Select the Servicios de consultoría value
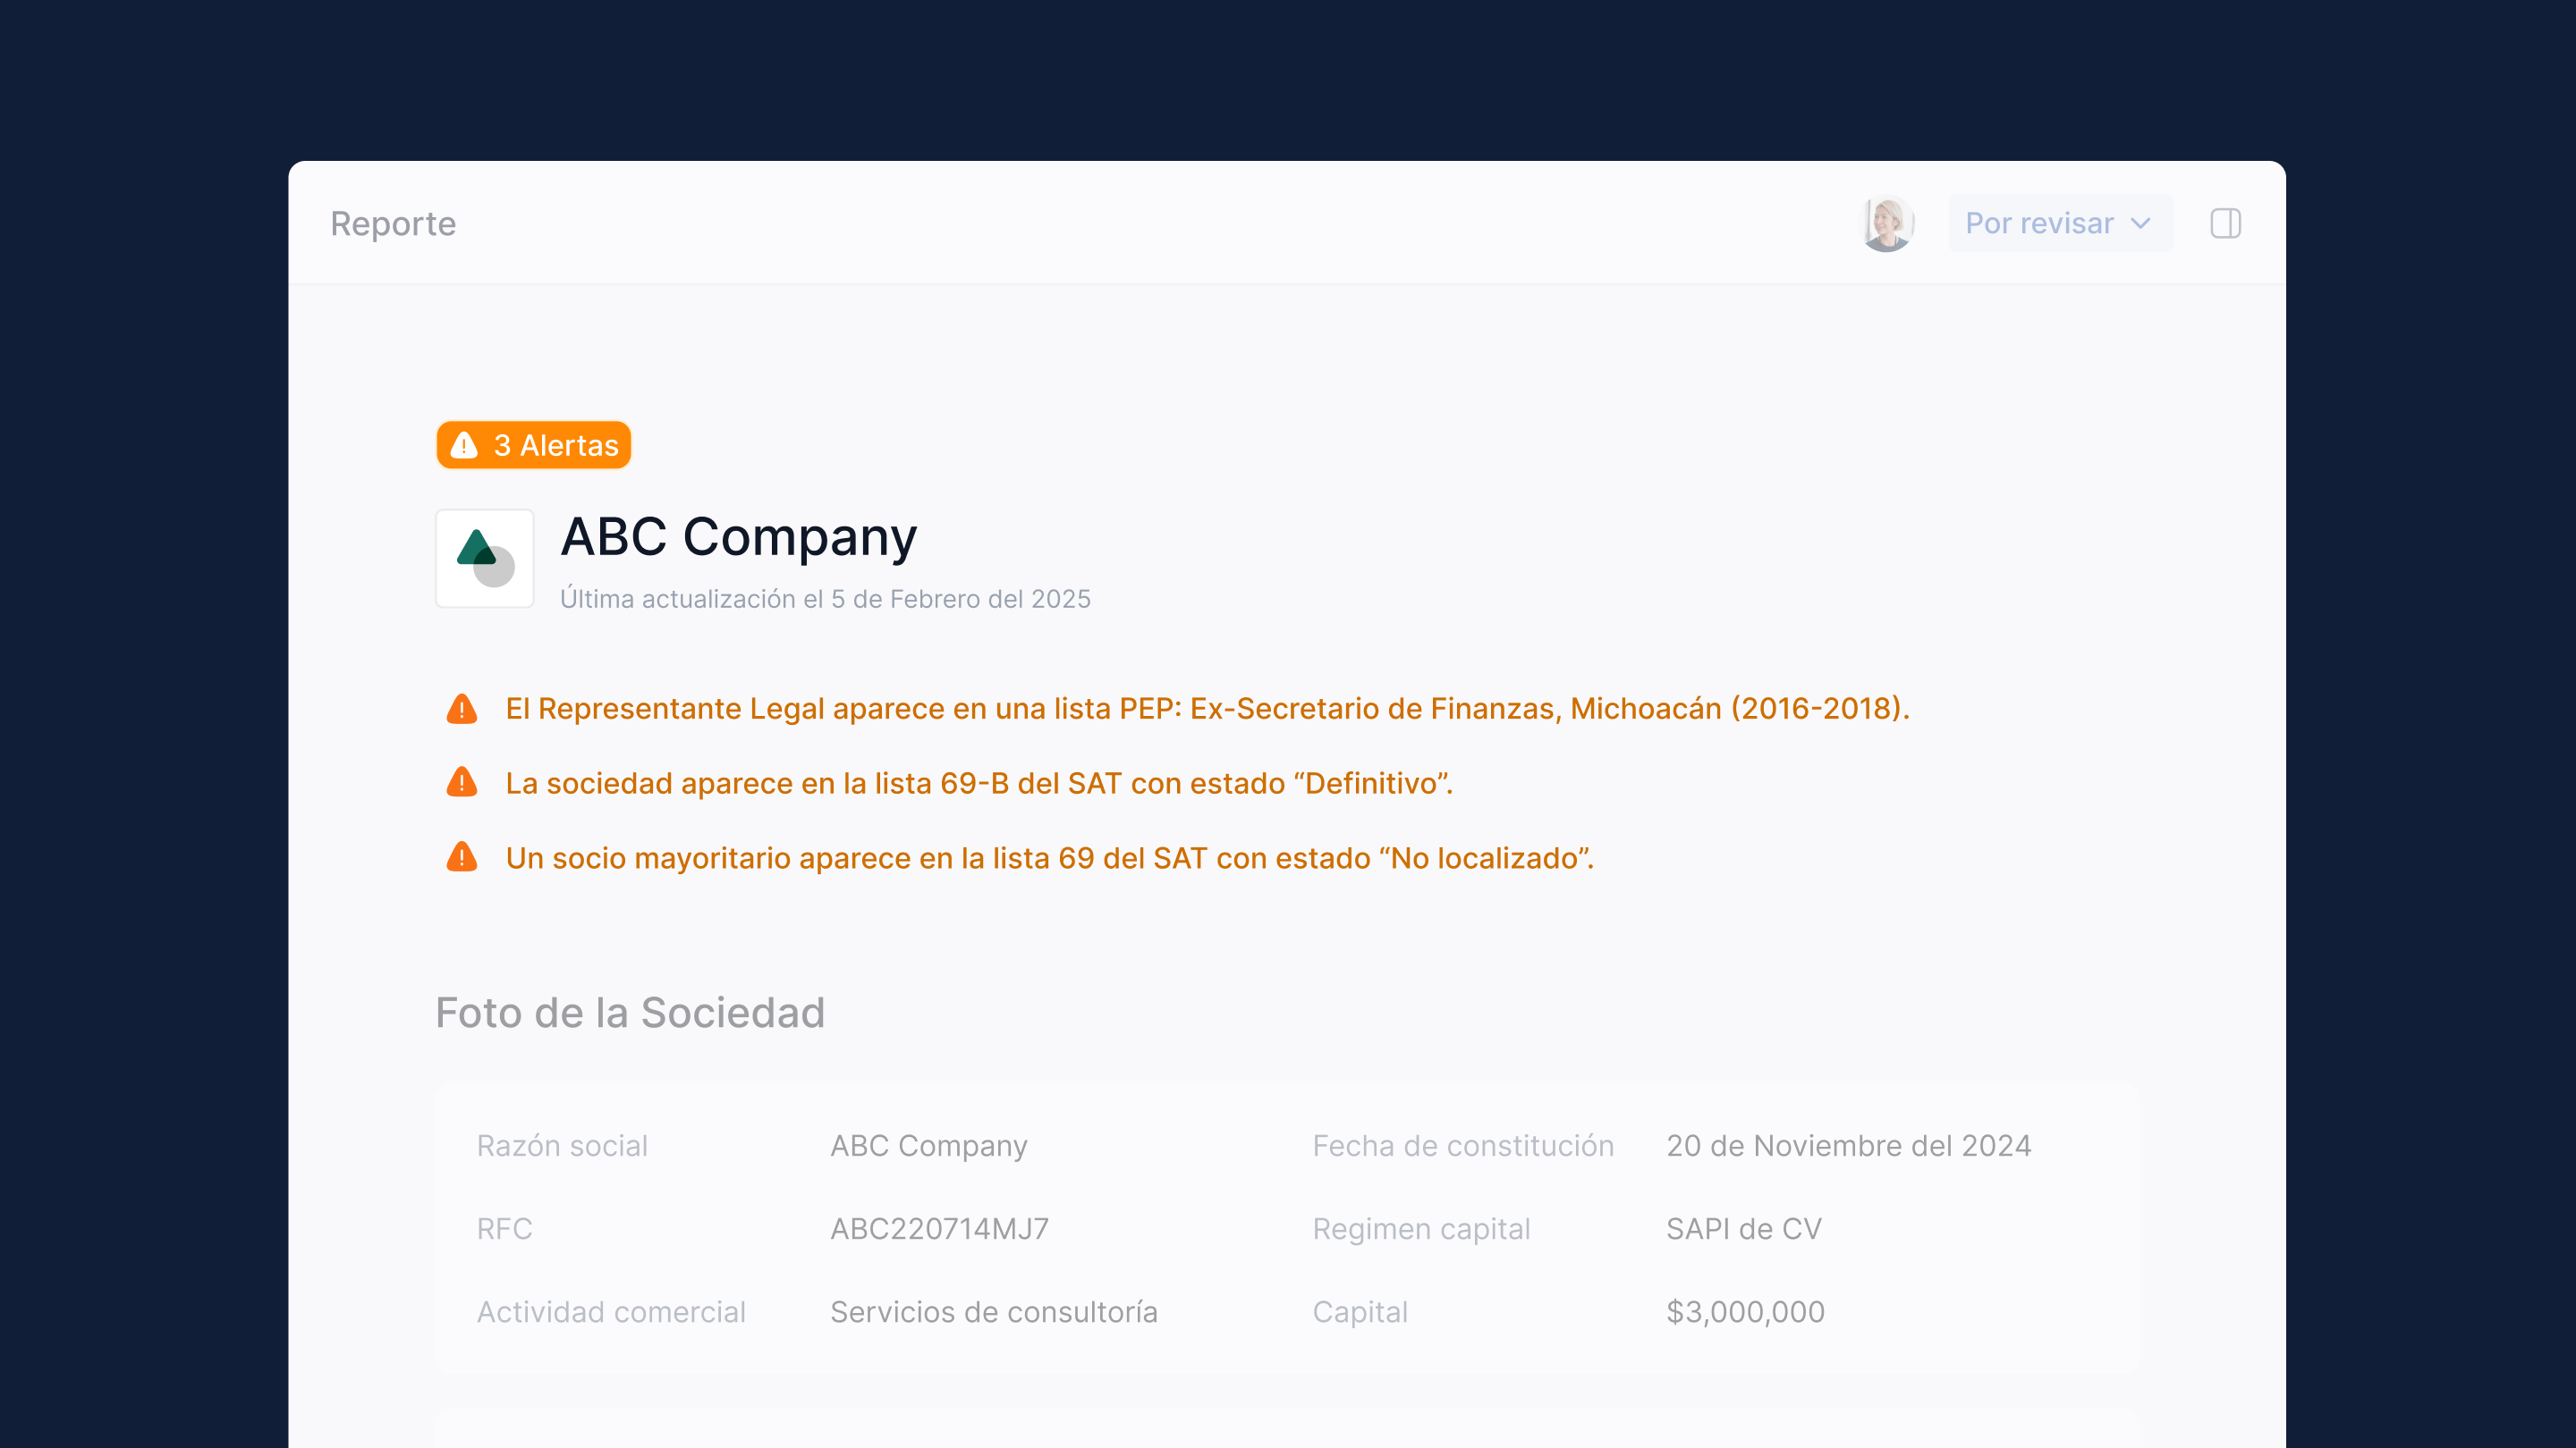The height and width of the screenshot is (1448, 2576). (994, 1312)
